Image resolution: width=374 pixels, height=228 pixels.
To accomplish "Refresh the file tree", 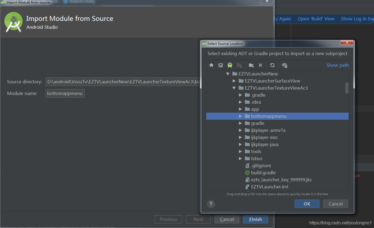I will pos(272,65).
